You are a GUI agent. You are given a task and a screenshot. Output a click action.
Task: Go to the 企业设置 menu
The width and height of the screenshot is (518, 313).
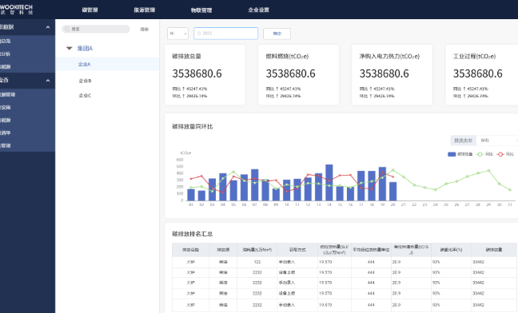coord(259,10)
